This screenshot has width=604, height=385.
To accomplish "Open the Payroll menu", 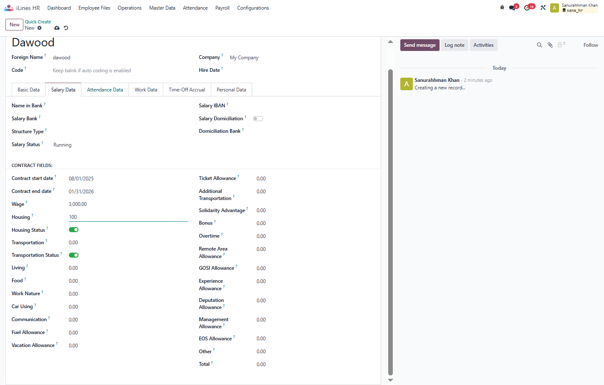I will point(222,8).
